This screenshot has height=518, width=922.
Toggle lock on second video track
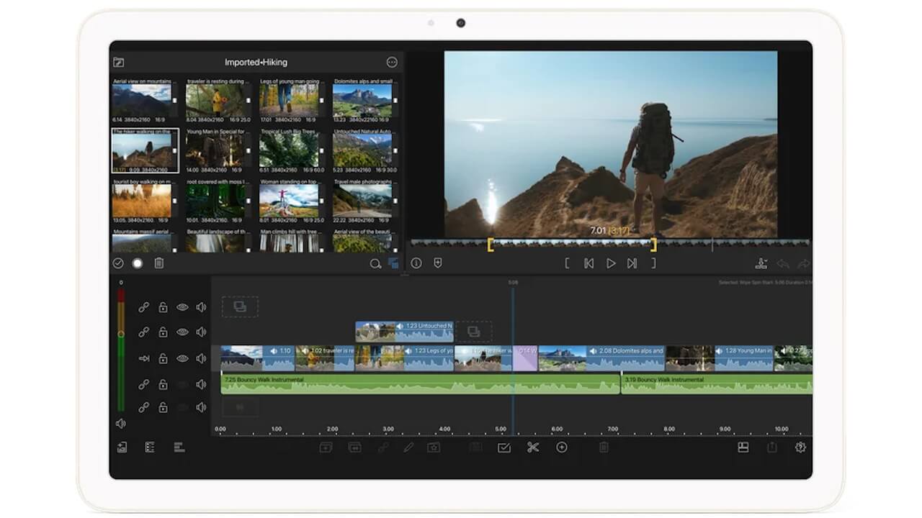pyautogui.click(x=163, y=332)
